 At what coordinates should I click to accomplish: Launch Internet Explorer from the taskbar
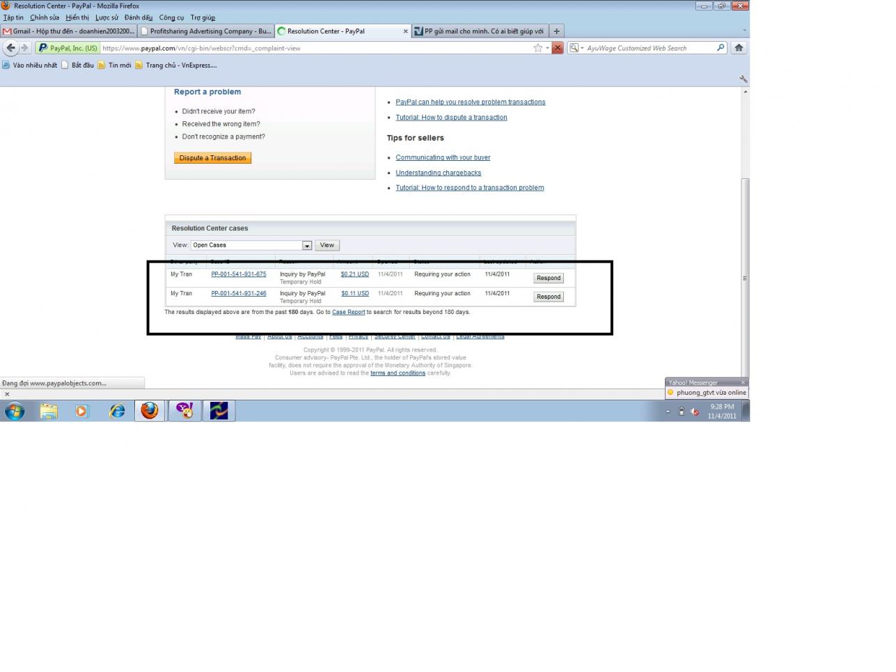[x=117, y=411]
